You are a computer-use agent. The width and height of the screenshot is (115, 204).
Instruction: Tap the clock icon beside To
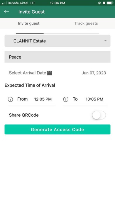coord(66,99)
